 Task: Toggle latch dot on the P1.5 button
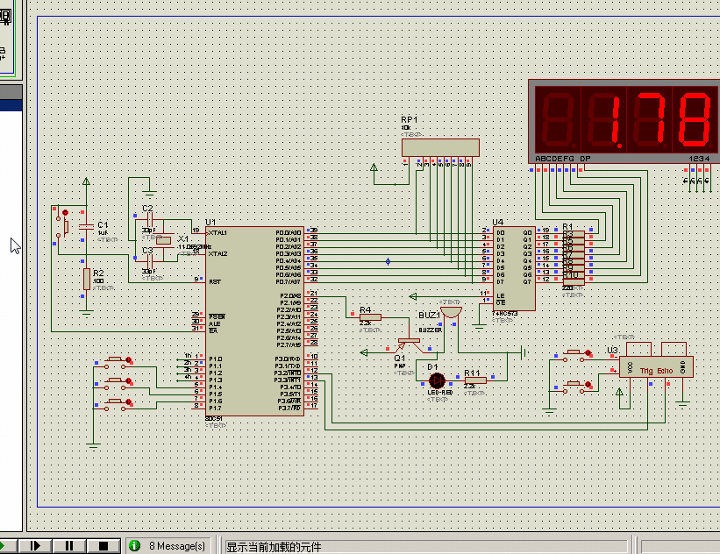[x=129, y=381]
